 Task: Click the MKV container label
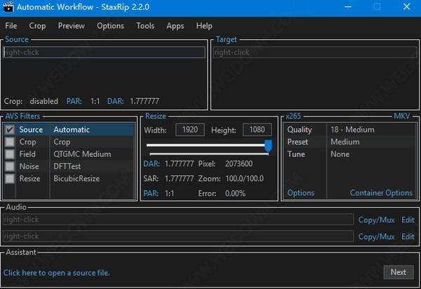pos(401,116)
